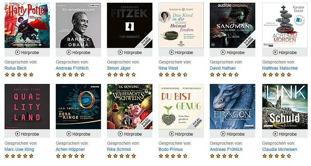Play the Hörprobe for Harry Potter
Viewport: 311px width, 166px height.
point(27,52)
